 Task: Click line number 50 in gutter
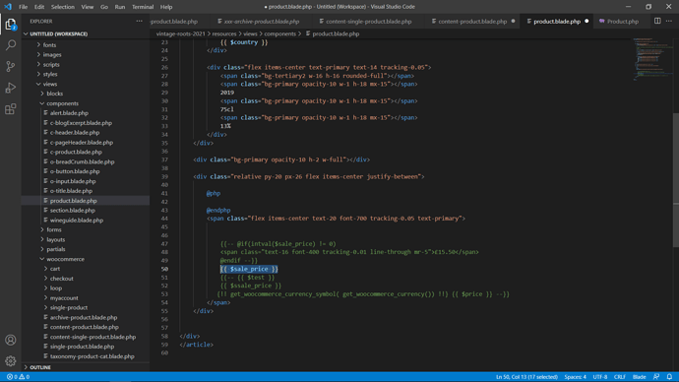(164, 269)
